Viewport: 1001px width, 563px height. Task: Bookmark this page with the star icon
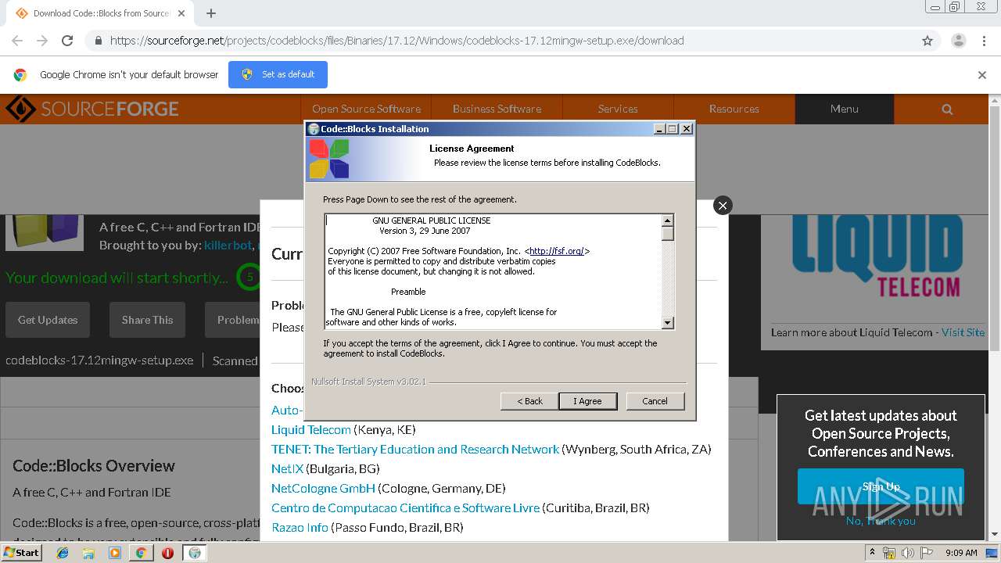coord(927,41)
